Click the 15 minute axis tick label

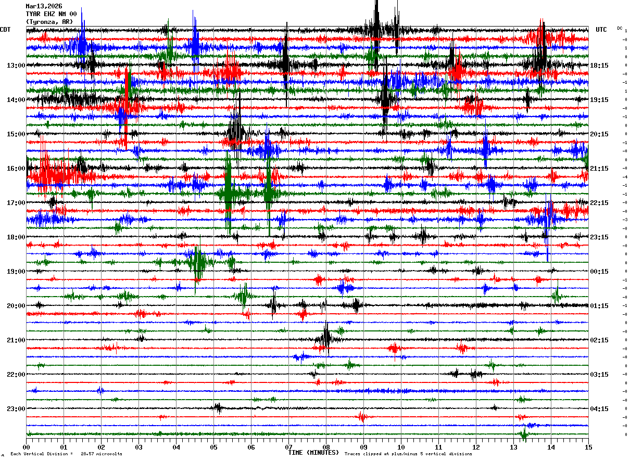[588, 447]
